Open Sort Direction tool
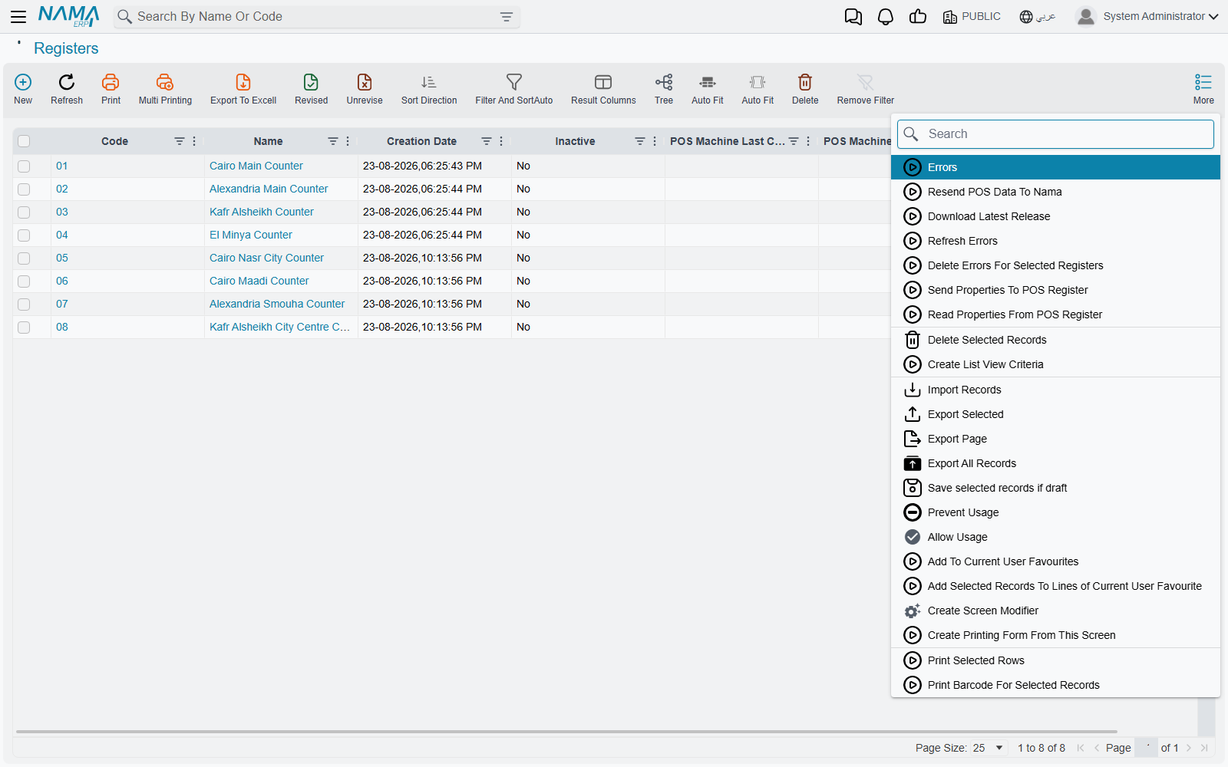Screen dimensions: 1228x767 (x=429, y=89)
